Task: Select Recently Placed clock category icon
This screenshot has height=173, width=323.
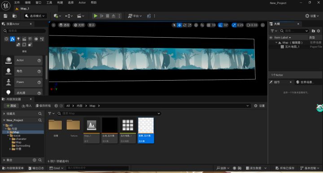Action: pos(6,39)
